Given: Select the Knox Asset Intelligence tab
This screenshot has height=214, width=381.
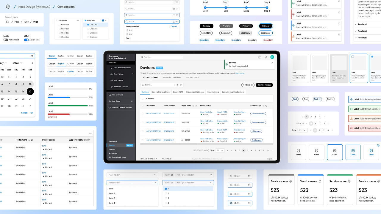Looking at the screenshot, I should [195, 92].
